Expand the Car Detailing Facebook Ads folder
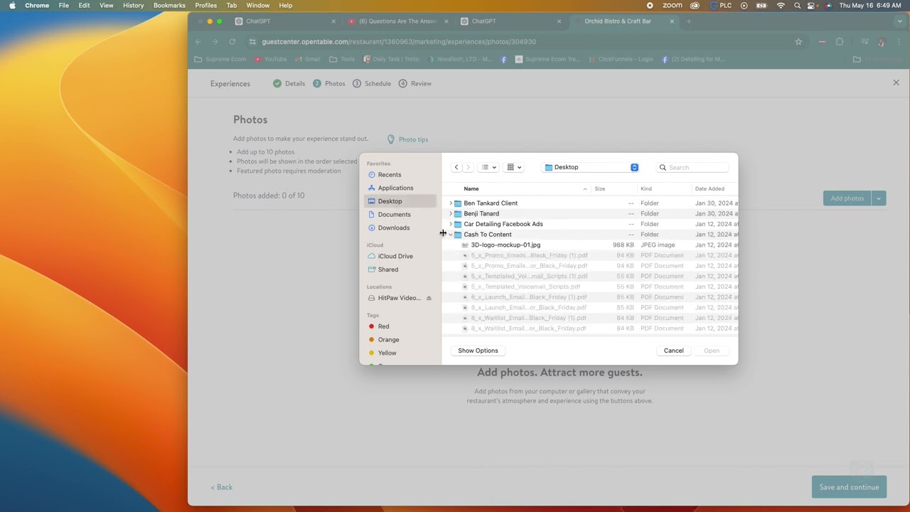Image resolution: width=910 pixels, height=512 pixels. 450,224
